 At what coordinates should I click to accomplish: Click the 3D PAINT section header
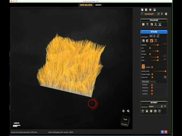[154, 103]
